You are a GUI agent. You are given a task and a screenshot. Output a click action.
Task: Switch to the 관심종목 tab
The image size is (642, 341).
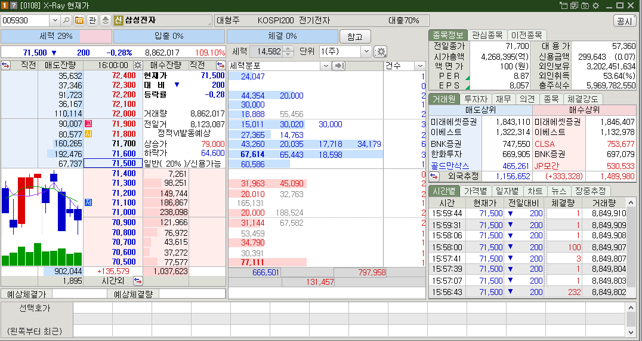point(487,35)
